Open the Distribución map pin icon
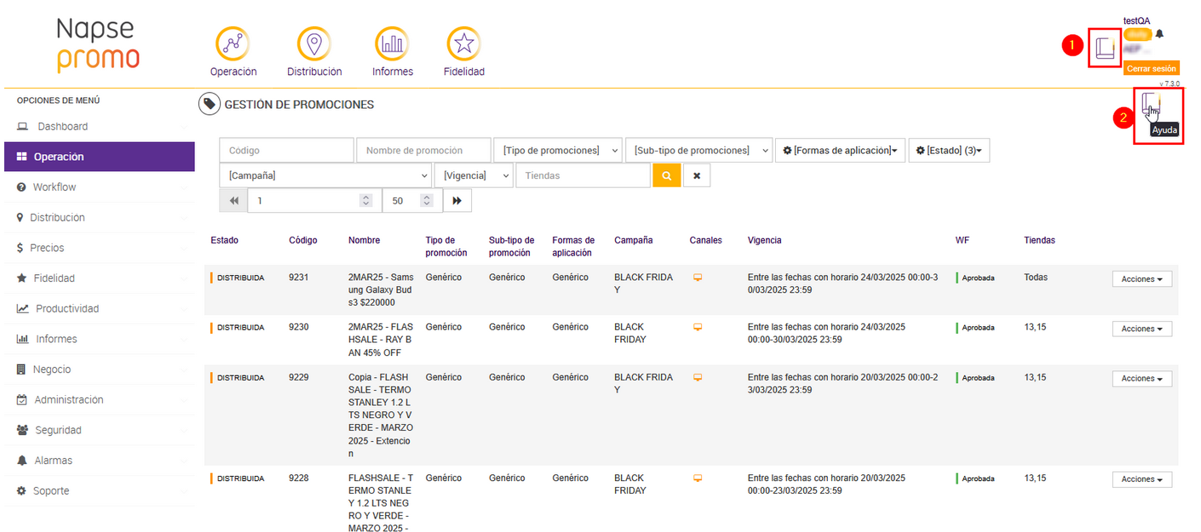The width and height of the screenshot is (1201, 532). 314,44
